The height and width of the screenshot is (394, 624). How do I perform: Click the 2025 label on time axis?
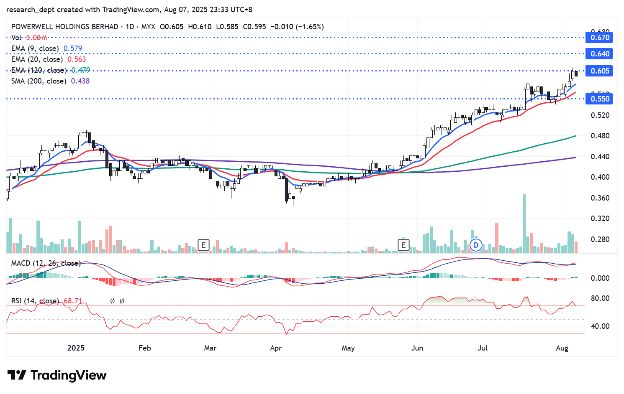point(76,348)
